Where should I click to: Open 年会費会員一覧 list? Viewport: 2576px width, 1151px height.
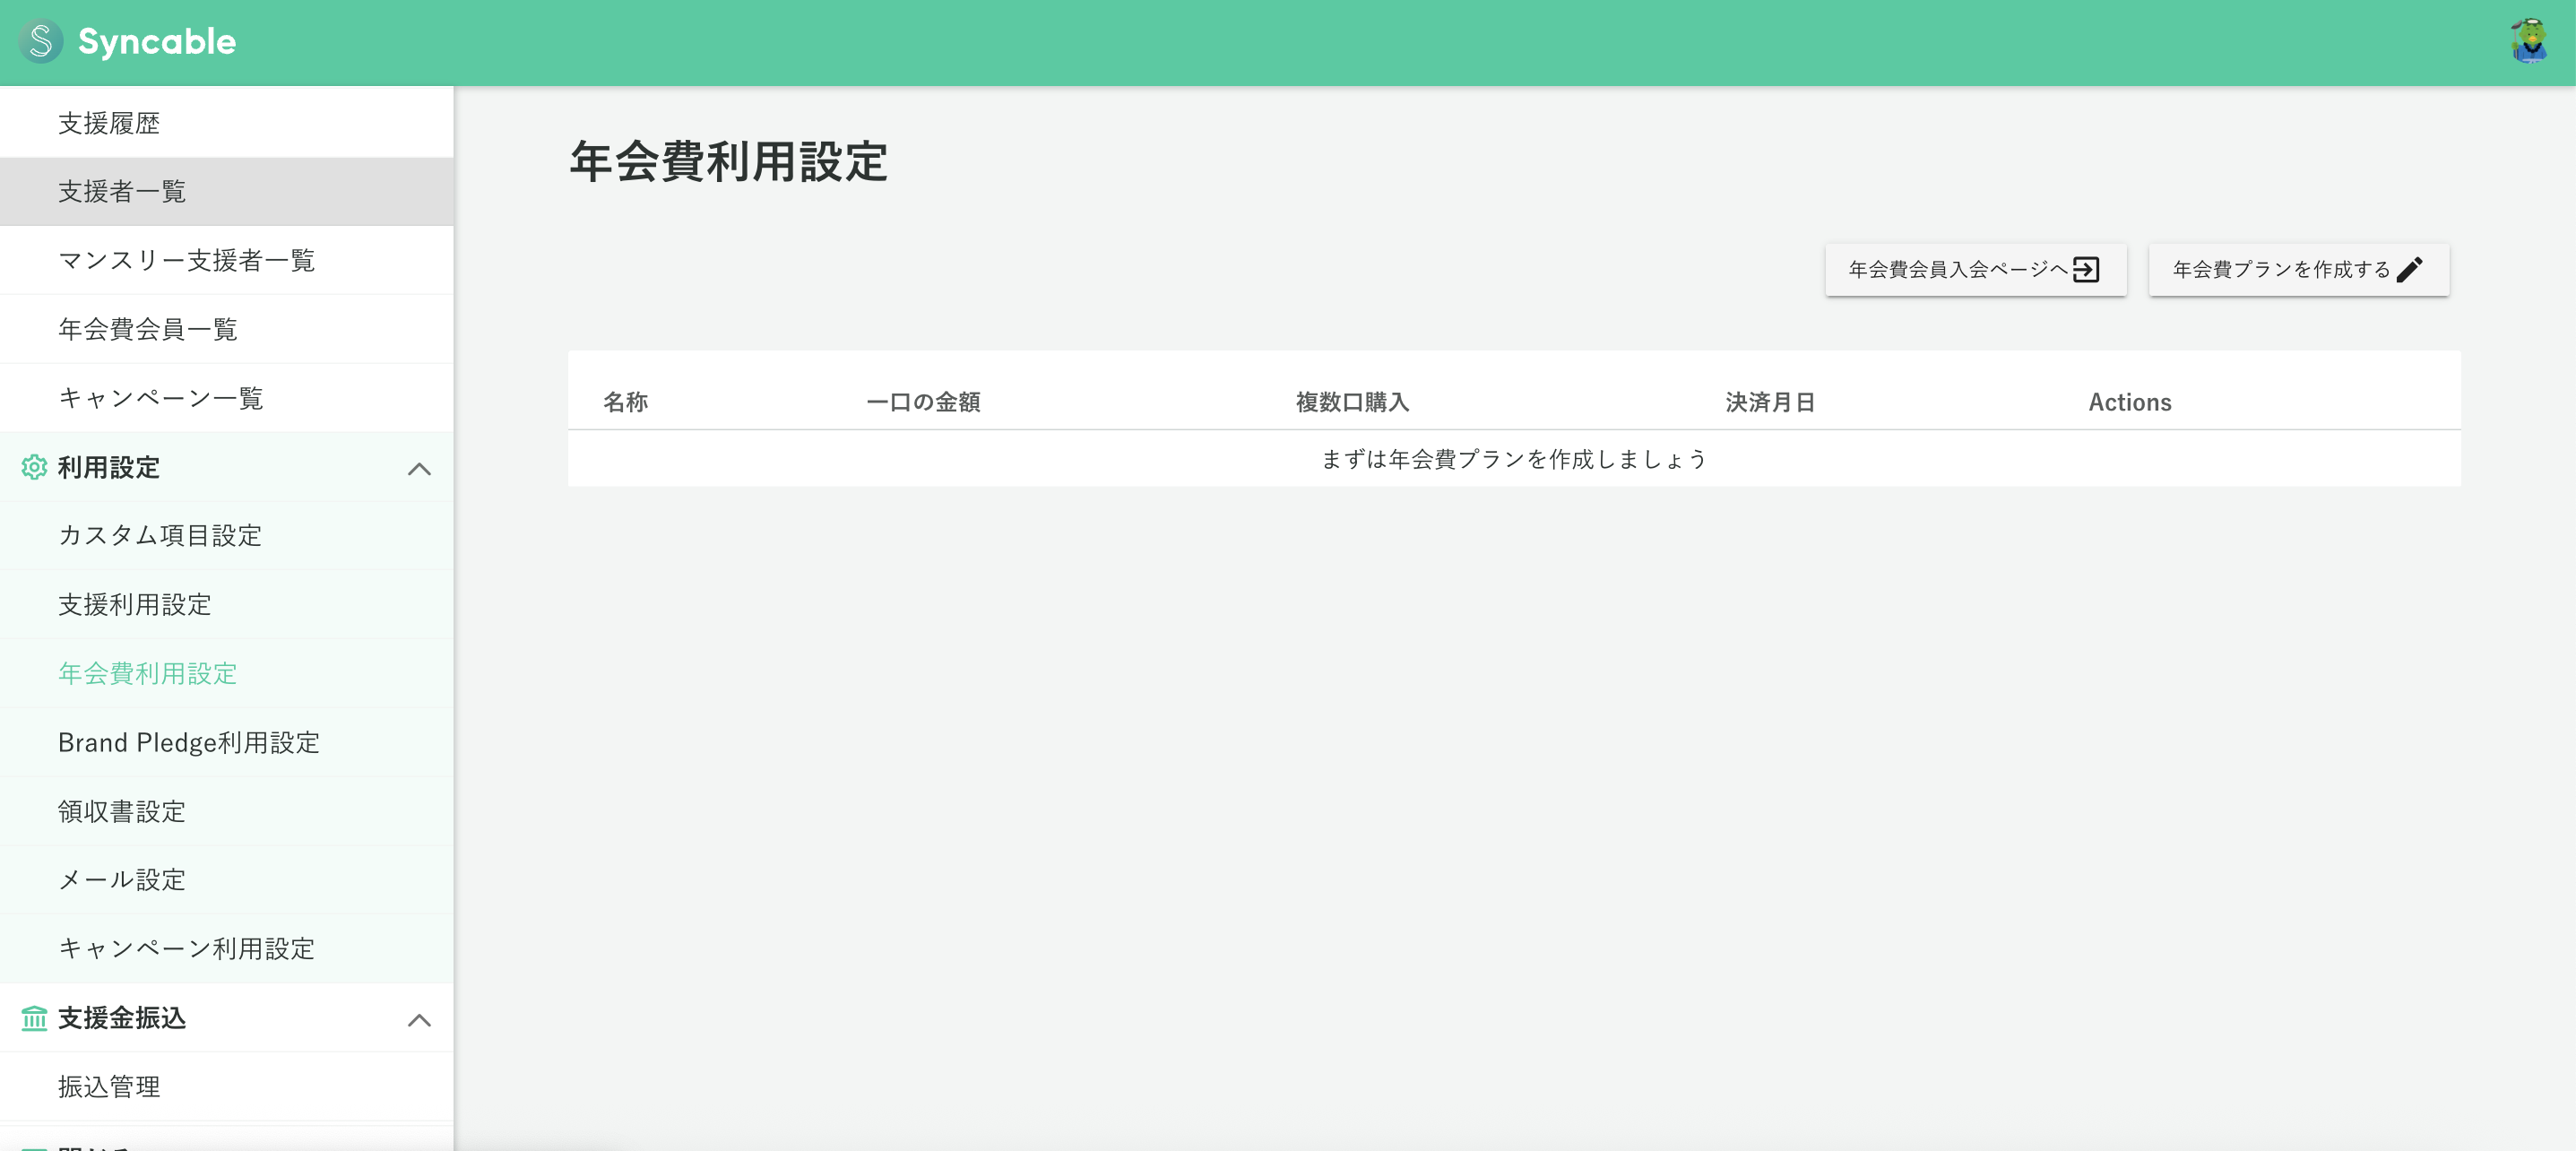(x=147, y=329)
